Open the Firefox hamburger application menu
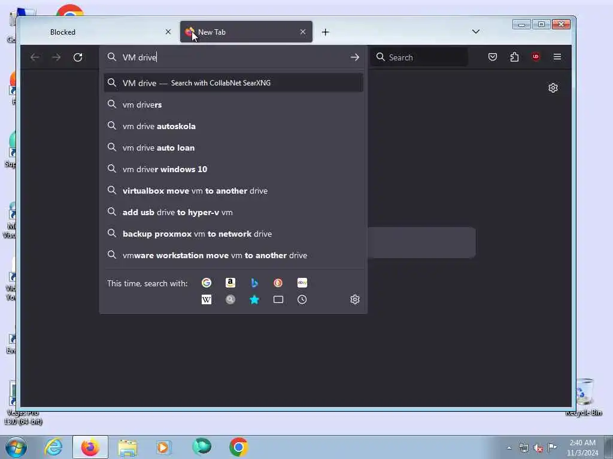Screen dimensions: 613x459 [x=557, y=57]
